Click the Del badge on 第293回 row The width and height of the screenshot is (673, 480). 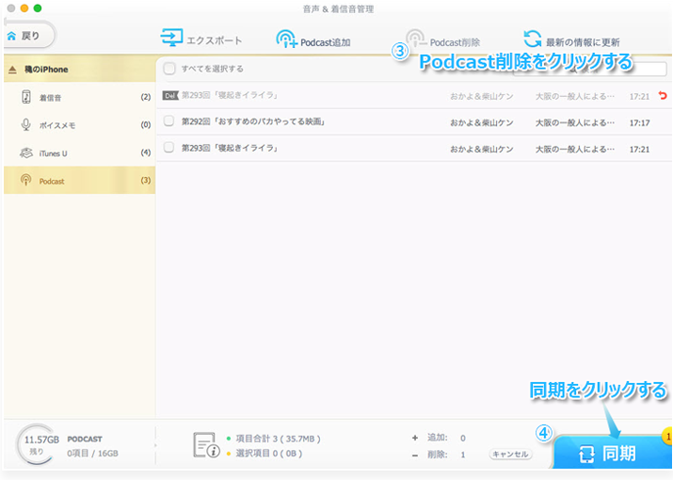point(170,96)
